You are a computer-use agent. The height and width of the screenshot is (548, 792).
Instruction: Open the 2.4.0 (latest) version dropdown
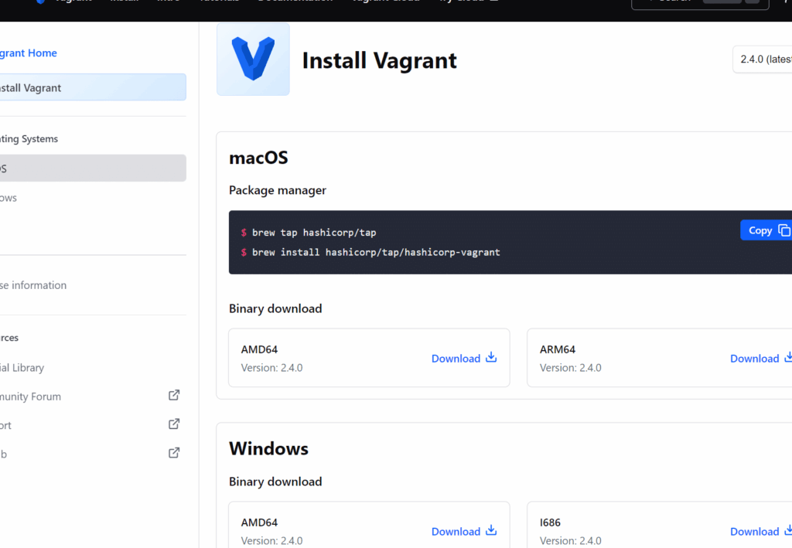(x=764, y=60)
